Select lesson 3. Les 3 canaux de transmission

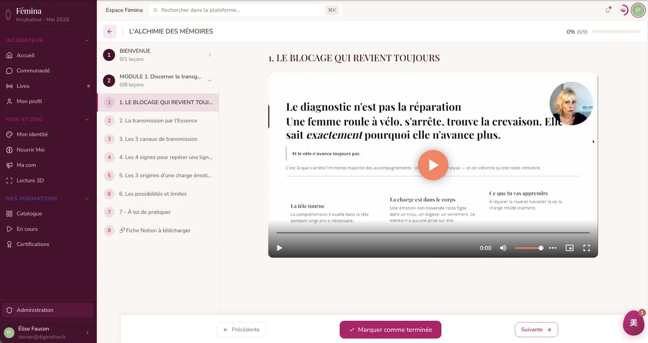point(158,139)
